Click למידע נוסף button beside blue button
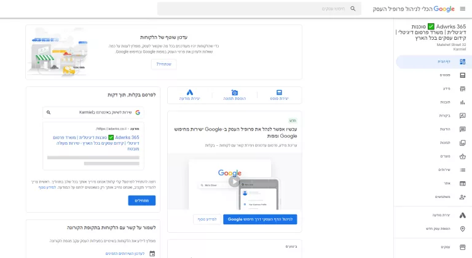Screen dimensions: 472x258 pos(207,219)
